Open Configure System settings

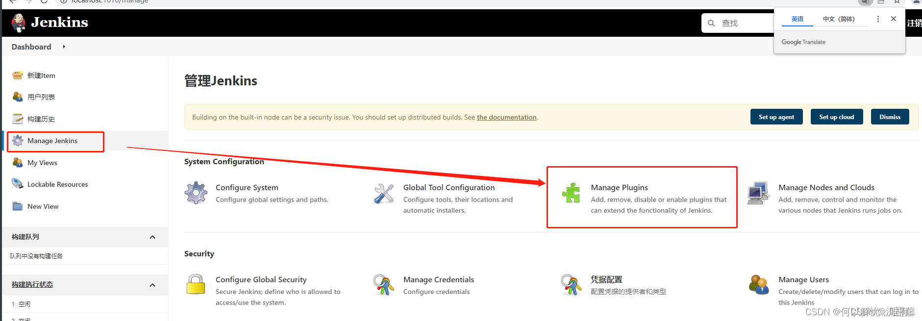tap(247, 187)
